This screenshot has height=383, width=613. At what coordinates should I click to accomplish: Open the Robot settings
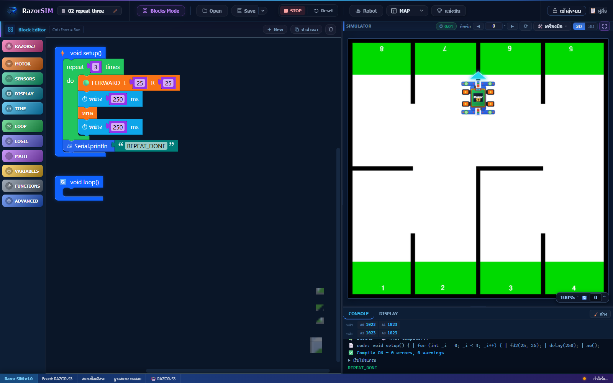(x=366, y=11)
